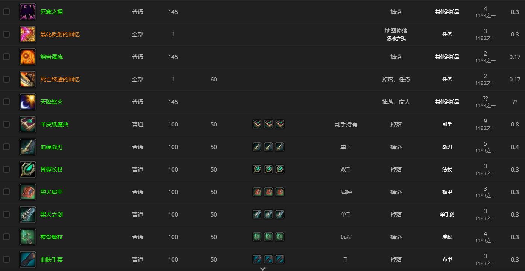This screenshot has height=271, width=525.
Task: Click the 熔岩瀑流 item icon
Action: (x=27, y=57)
